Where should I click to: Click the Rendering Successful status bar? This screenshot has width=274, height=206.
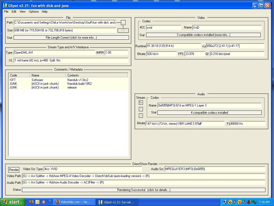(144, 190)
